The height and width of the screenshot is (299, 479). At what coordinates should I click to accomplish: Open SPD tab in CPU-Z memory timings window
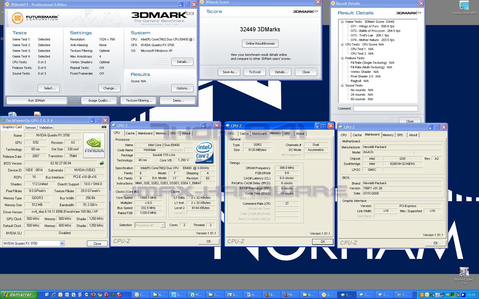(x=287, y=134)
